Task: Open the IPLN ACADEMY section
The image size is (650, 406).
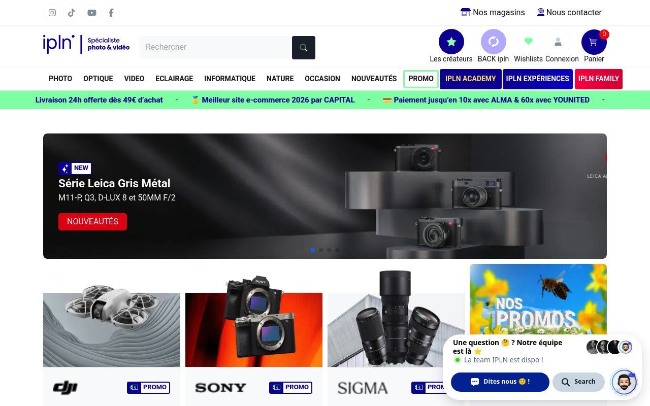Action: pos(471,79)
